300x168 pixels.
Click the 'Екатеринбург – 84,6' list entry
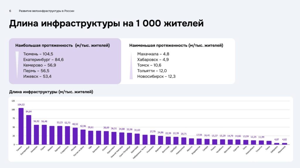click(x=43, y=60)
